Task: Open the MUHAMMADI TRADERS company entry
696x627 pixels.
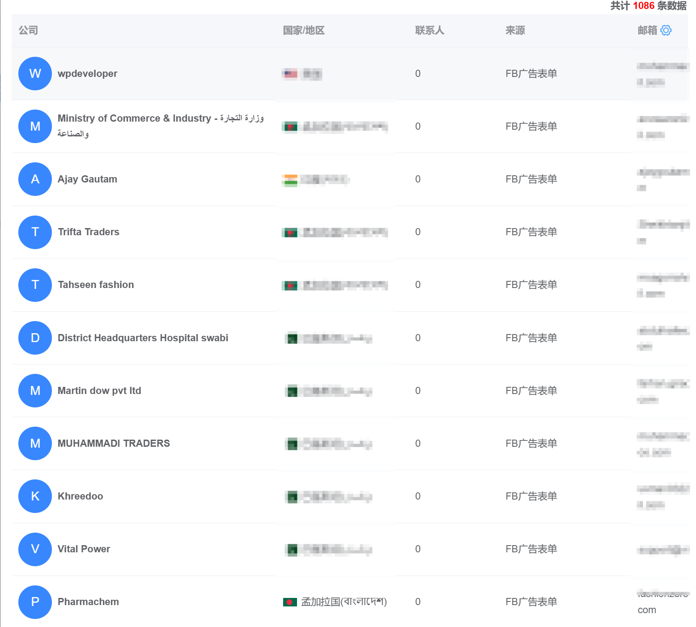Action: pos(114,443)
